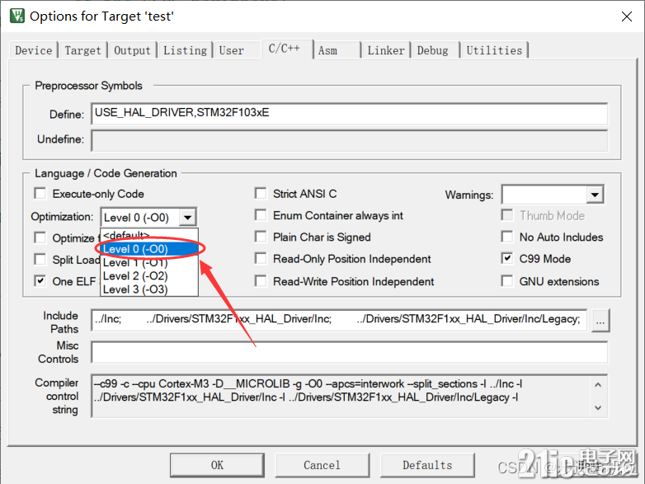Screen dimensions: 645x484
Task: Click the Define input field
Action: click(x=349, y=114)
